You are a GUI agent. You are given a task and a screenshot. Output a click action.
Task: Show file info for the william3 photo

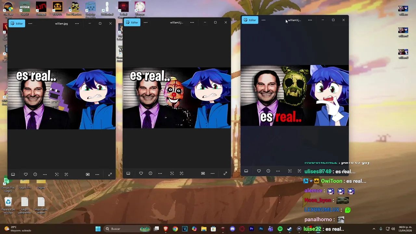coord(268,171)
